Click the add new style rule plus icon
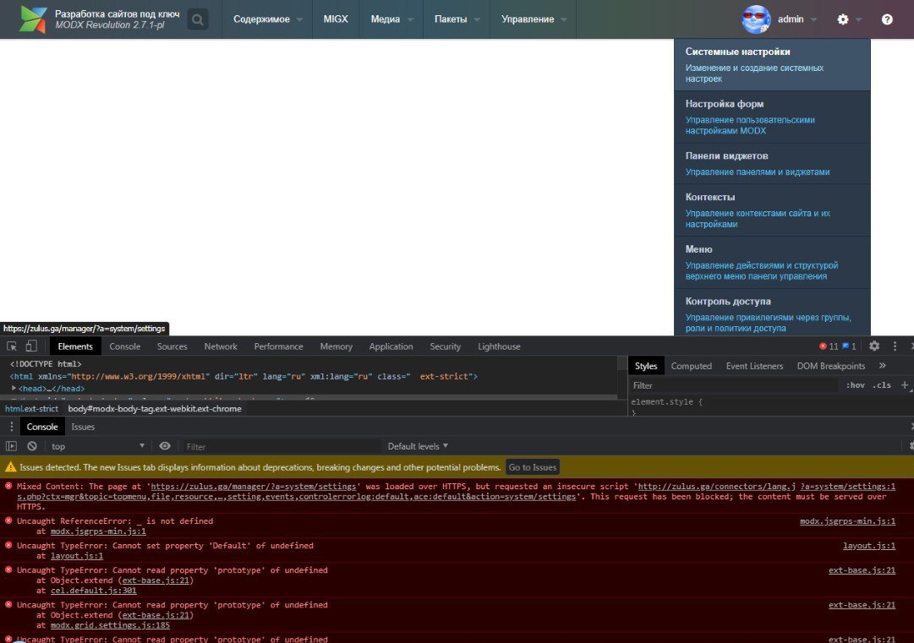Viewport: 914px width, 643px height. point(905,385)
